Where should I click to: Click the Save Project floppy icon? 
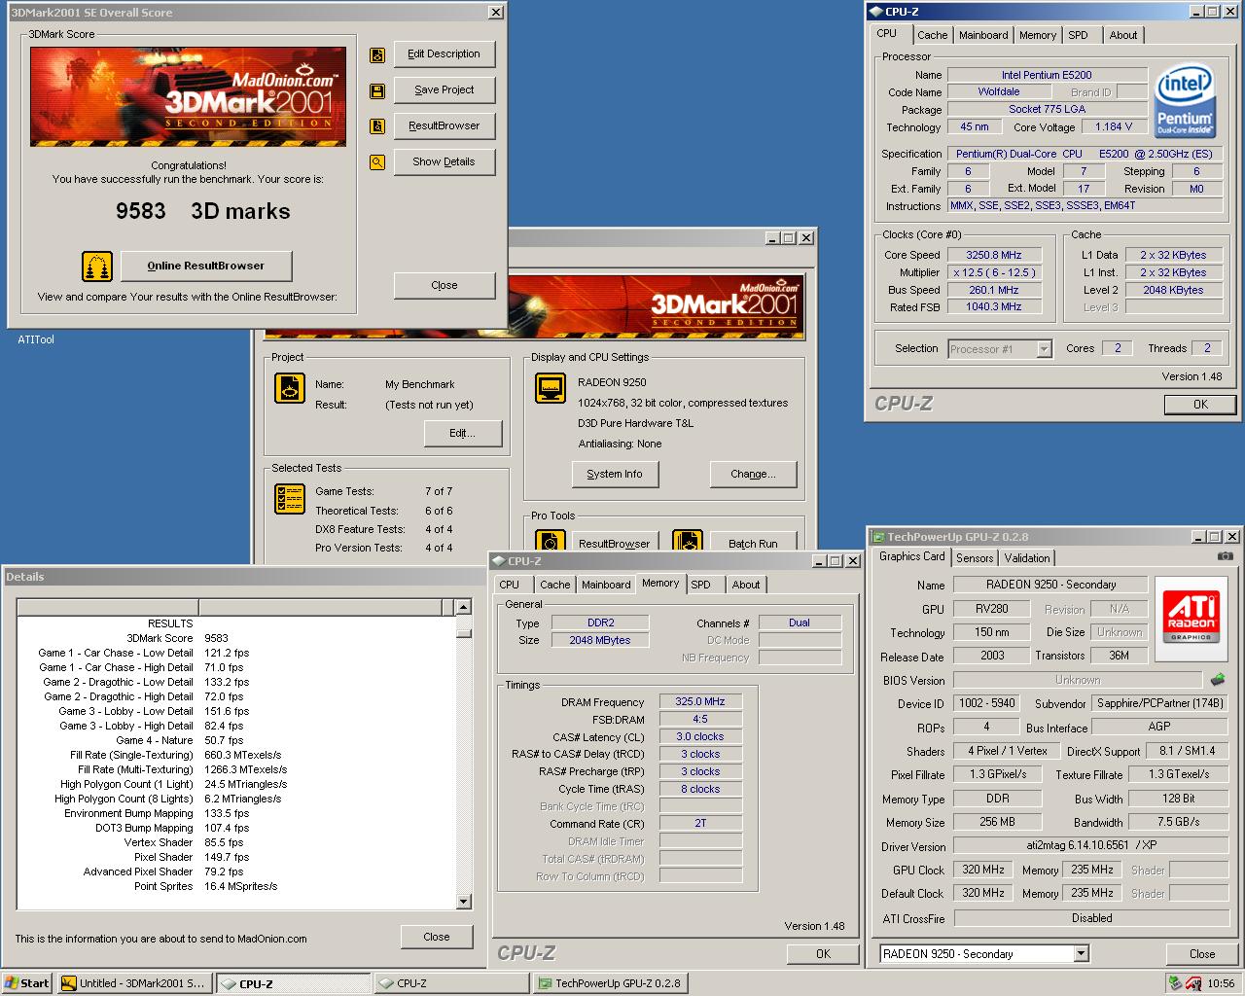coord(377,91)
